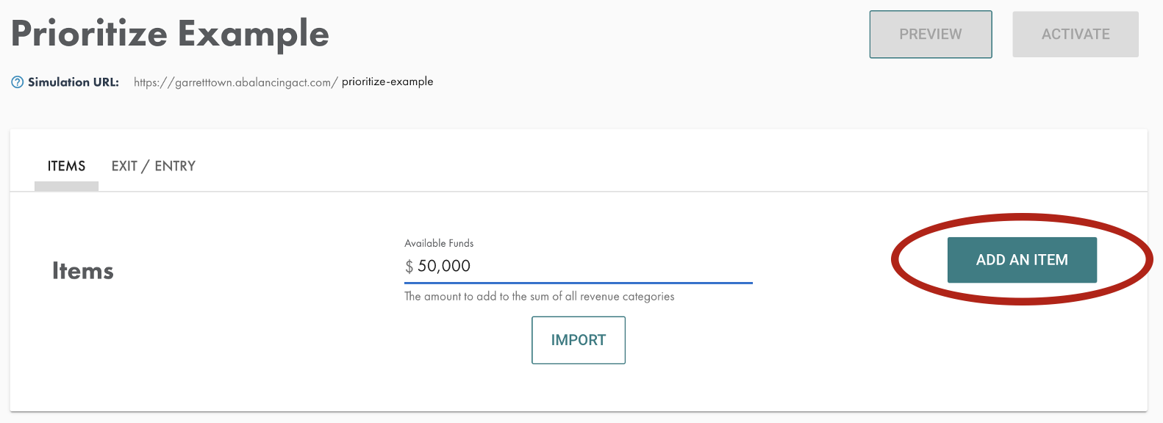Click the Items section heading

(x=83, y=271)
